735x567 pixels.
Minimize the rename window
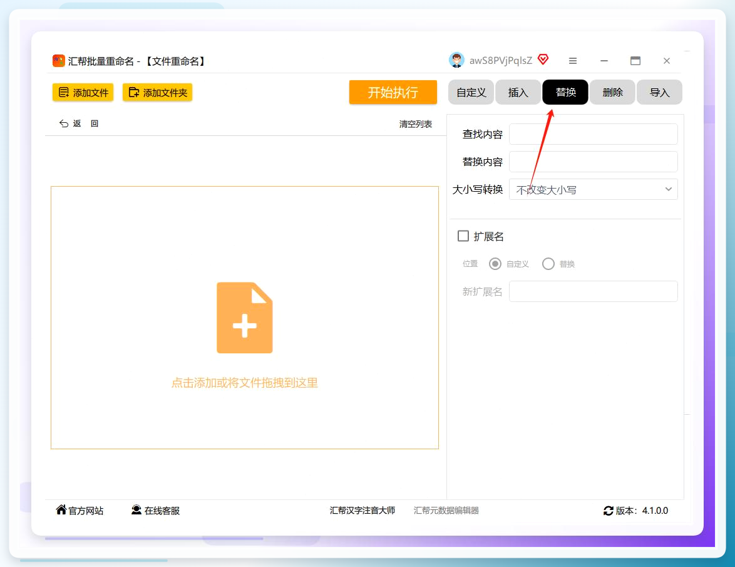(604, 61)
